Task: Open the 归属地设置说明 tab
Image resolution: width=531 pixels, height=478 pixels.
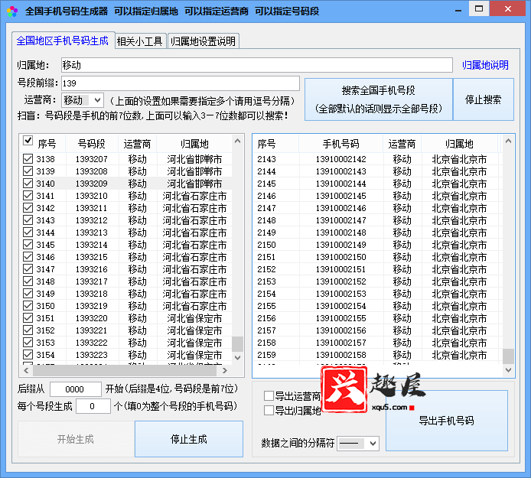Action: click(x=203, y=41)
